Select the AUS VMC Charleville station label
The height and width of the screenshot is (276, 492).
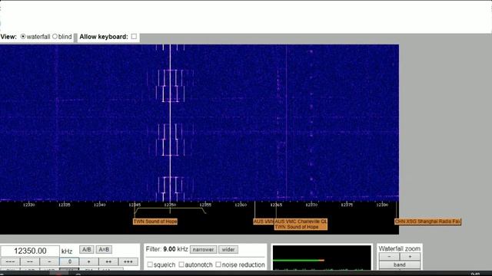(301, 222)
